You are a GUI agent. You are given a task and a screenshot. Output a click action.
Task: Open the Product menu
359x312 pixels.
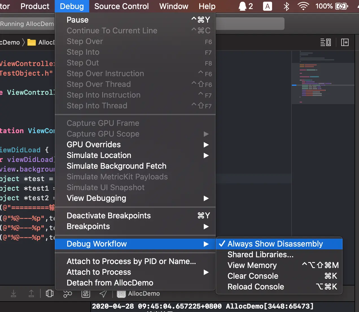click(x=35, y=6)
